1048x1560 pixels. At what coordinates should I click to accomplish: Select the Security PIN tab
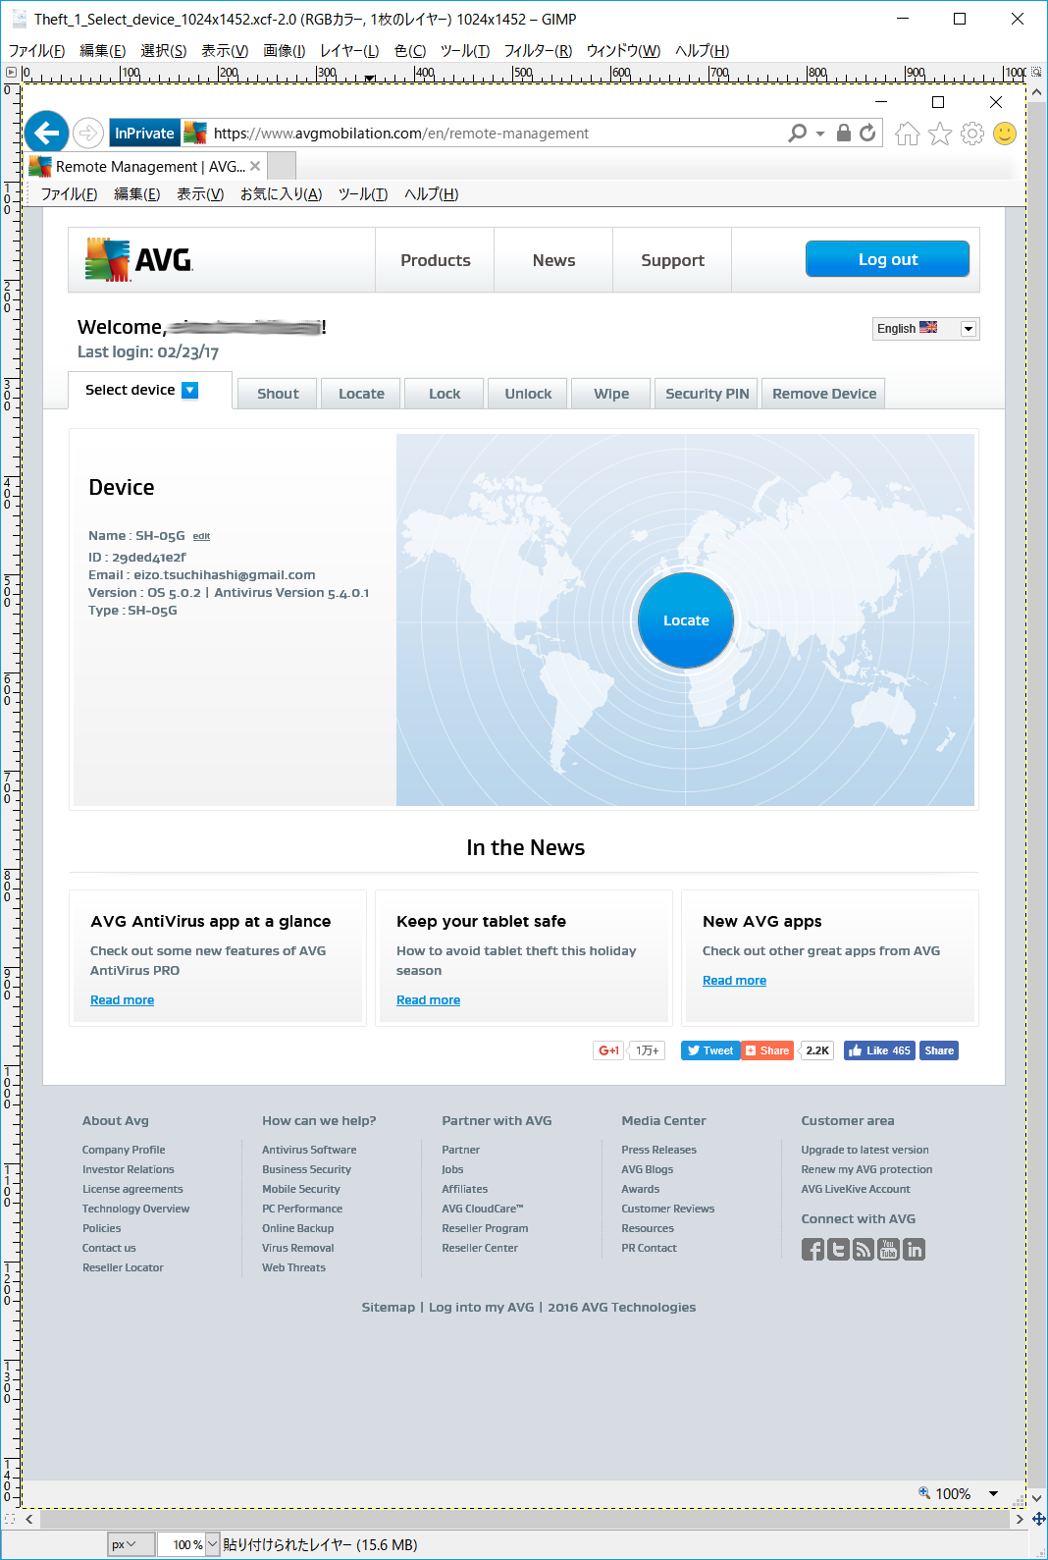707,394
